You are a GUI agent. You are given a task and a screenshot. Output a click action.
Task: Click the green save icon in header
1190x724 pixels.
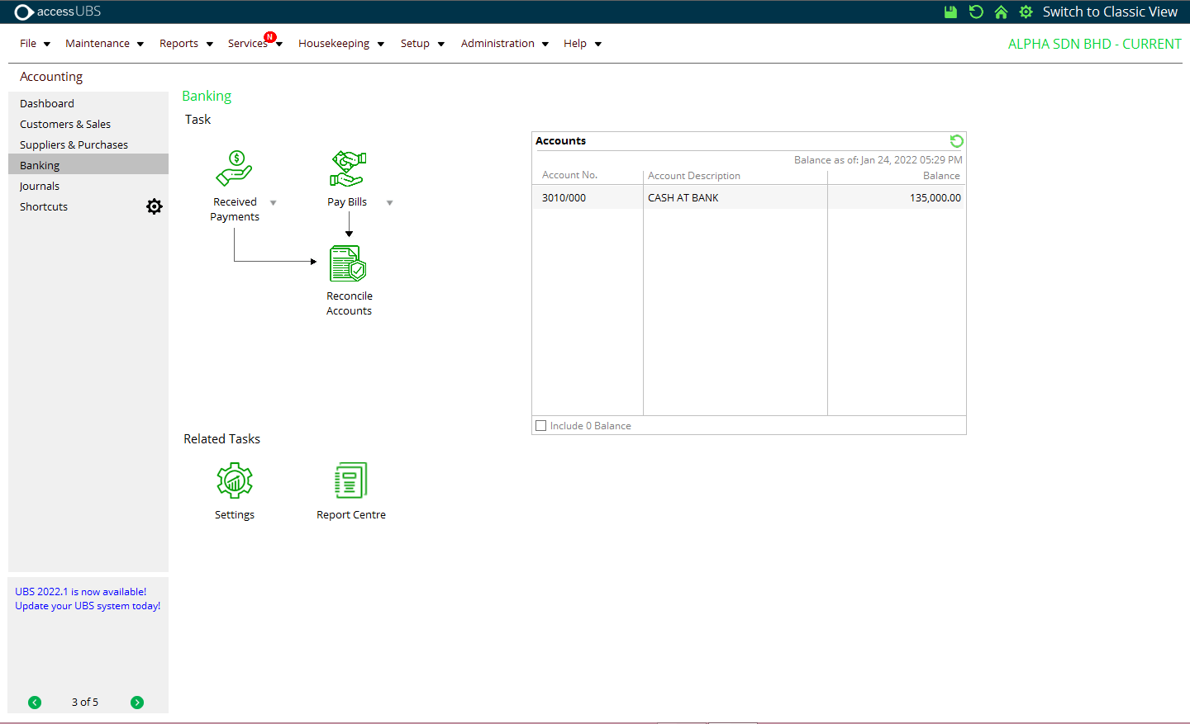(x=950, y=12)
